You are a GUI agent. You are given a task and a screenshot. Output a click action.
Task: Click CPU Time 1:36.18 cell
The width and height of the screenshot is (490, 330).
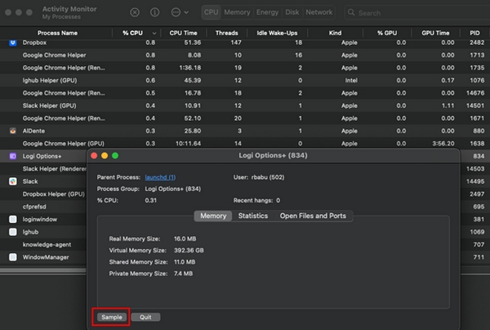(190, 68)
